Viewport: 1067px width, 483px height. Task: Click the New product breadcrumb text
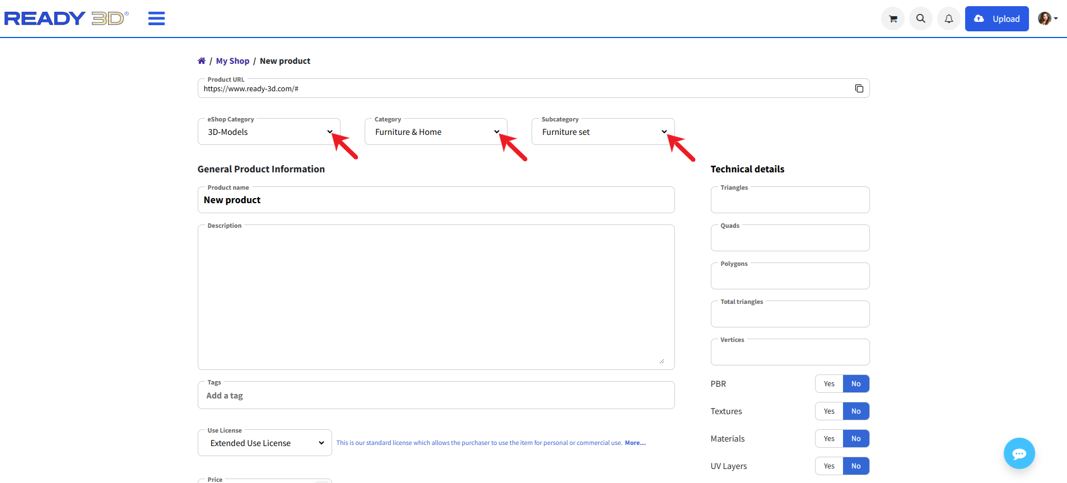pyautogui.click(x=285, y=60)
